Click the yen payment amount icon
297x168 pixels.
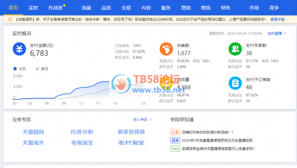tap(19, 49)
